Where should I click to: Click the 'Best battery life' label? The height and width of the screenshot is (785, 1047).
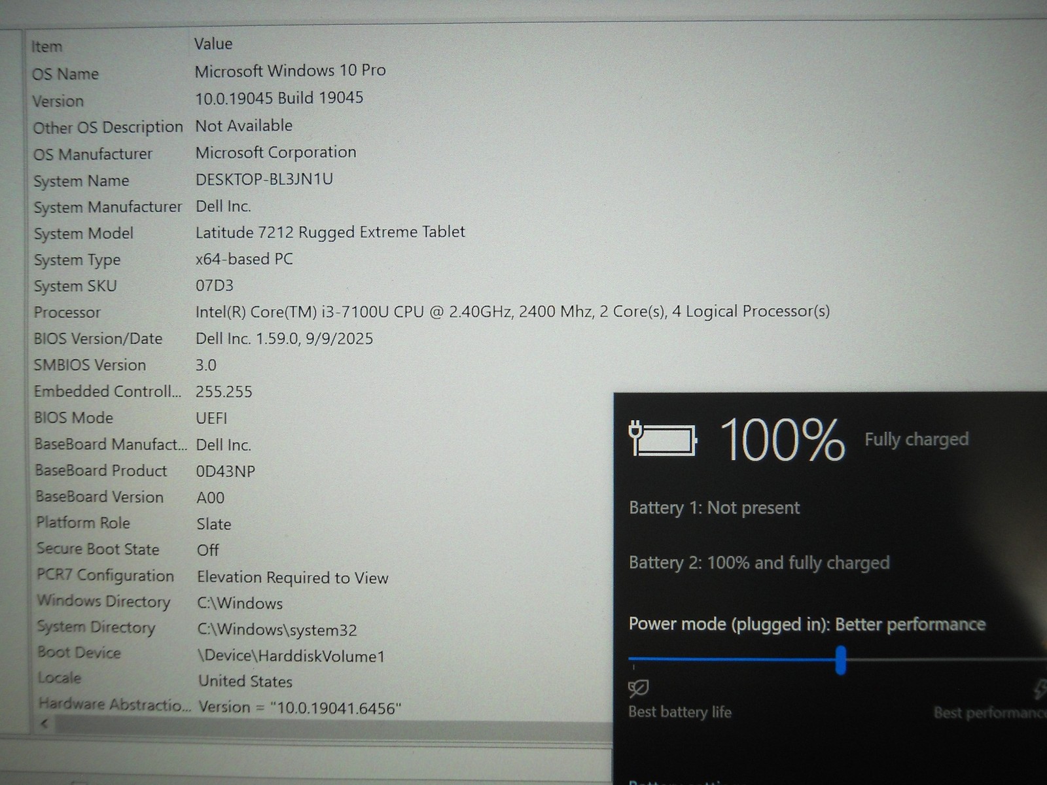[x=680, y=712]
